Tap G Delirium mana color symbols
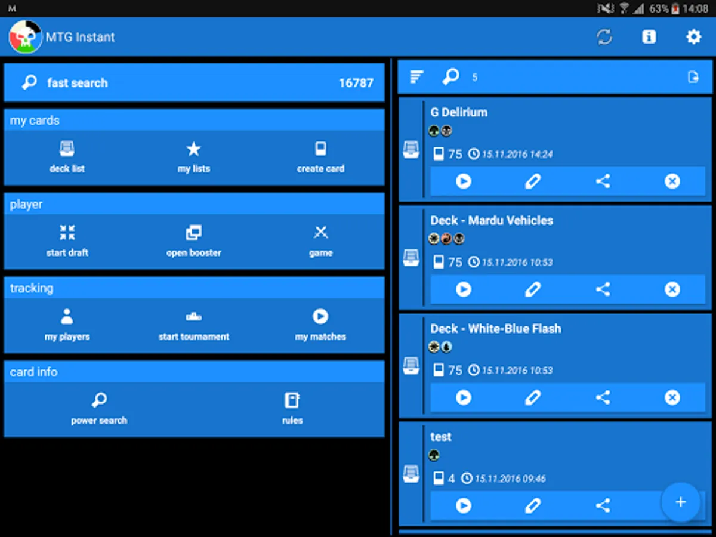Screen dimensions: 716x537 (440, 131)
